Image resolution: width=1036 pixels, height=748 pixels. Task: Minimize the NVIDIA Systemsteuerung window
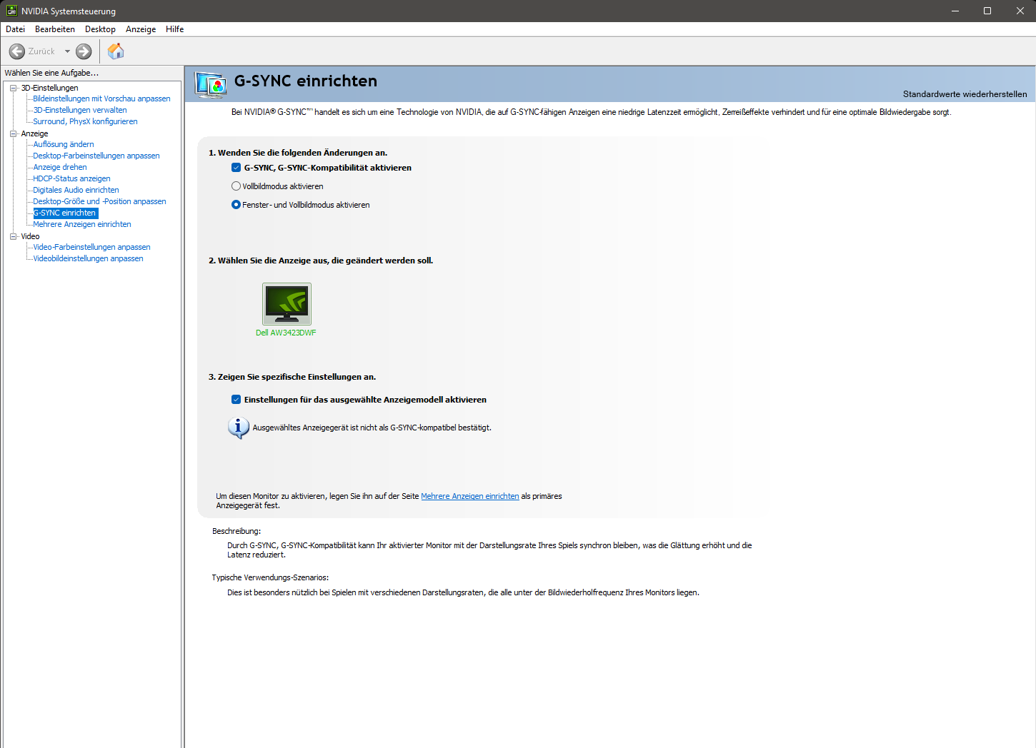(x=955, y=11)
